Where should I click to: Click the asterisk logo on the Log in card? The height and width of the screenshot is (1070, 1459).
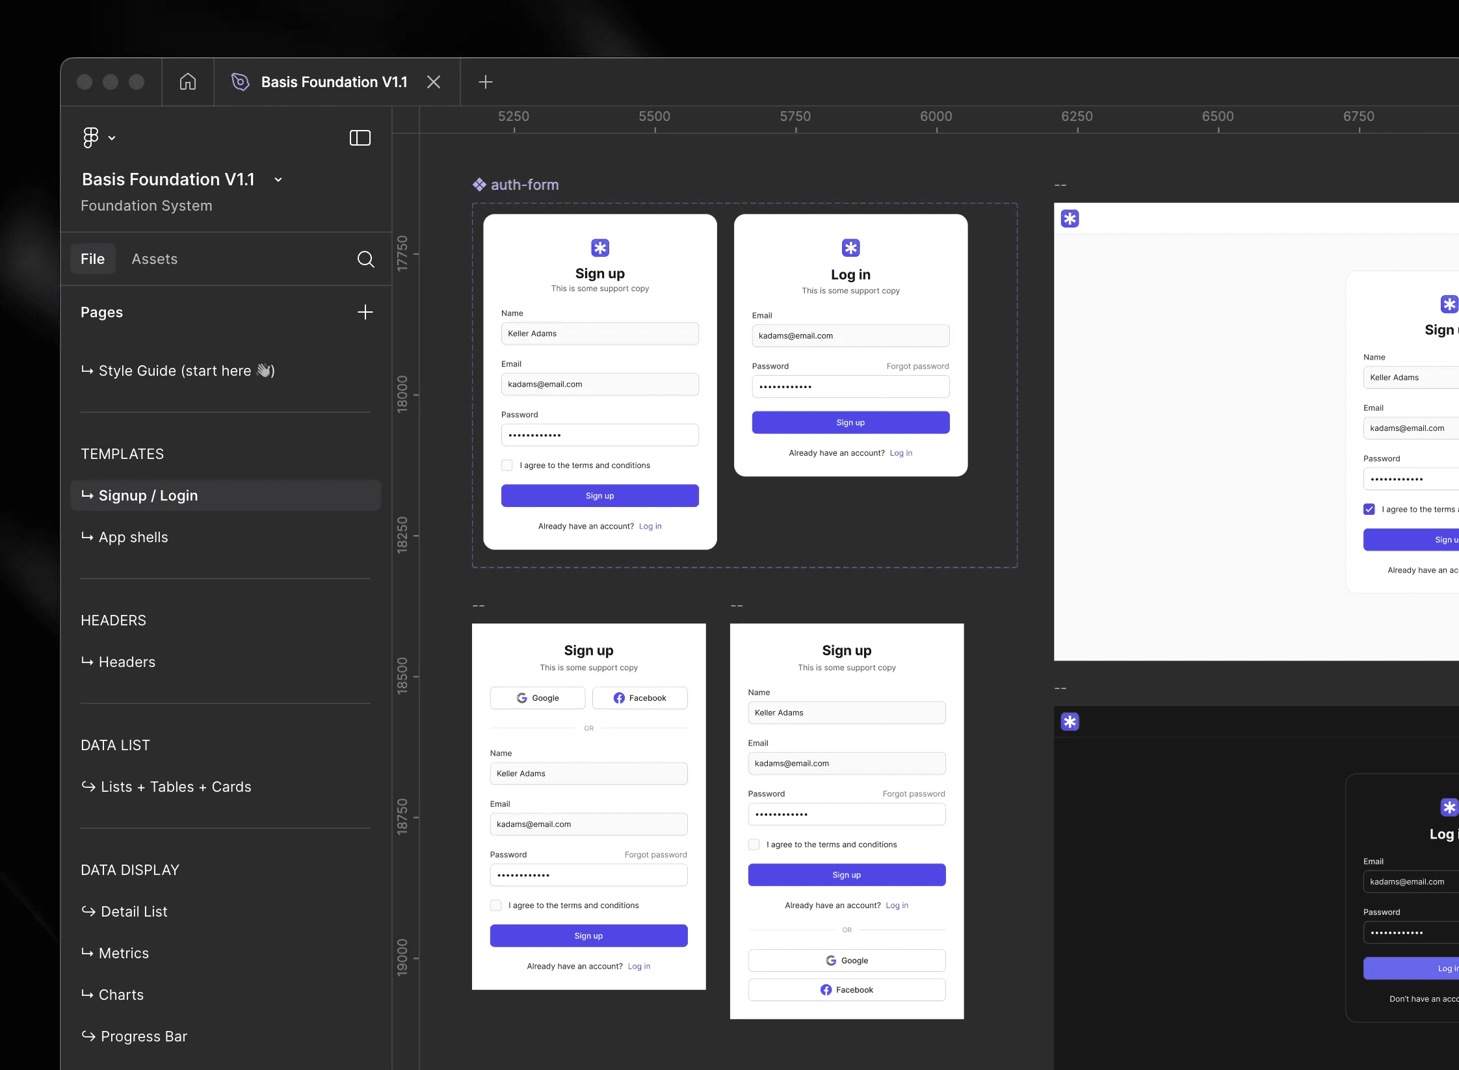(850, 248)
